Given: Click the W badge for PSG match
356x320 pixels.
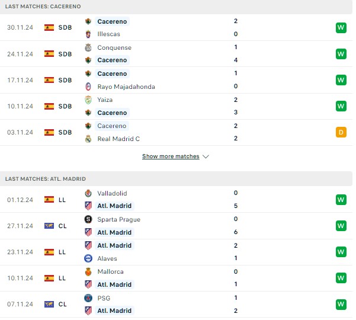Looking at the screenshot, I should point(341,305).
